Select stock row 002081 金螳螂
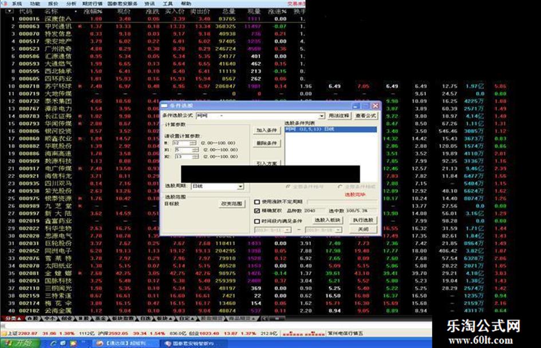541x348 pixels. click(256, 273)
